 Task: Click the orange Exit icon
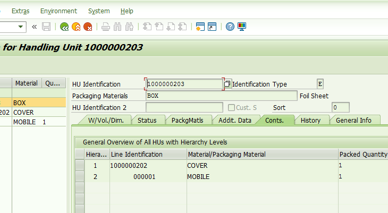click(x=76, y=27)
